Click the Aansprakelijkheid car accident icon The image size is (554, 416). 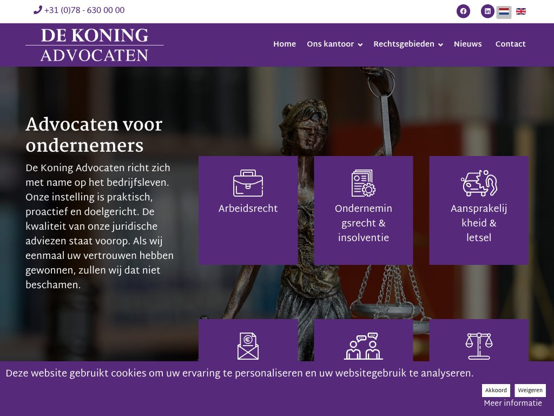coord(479,183)
